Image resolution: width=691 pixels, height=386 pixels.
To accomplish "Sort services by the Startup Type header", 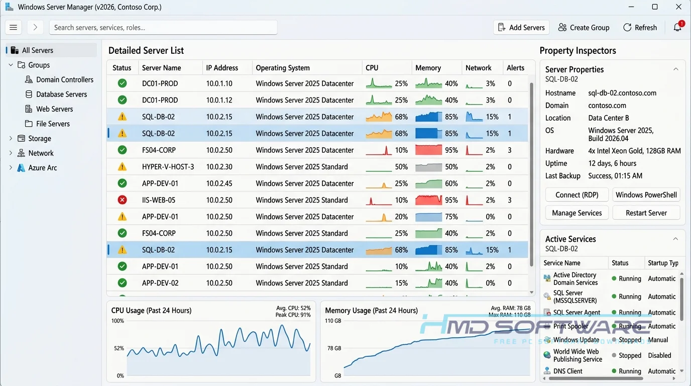I will (x=663, y=263).
